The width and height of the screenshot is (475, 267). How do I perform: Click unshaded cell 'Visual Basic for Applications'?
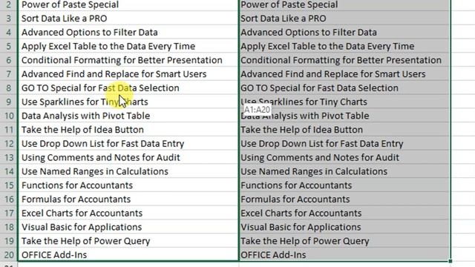pyautogui.click(x=128, y=228)
